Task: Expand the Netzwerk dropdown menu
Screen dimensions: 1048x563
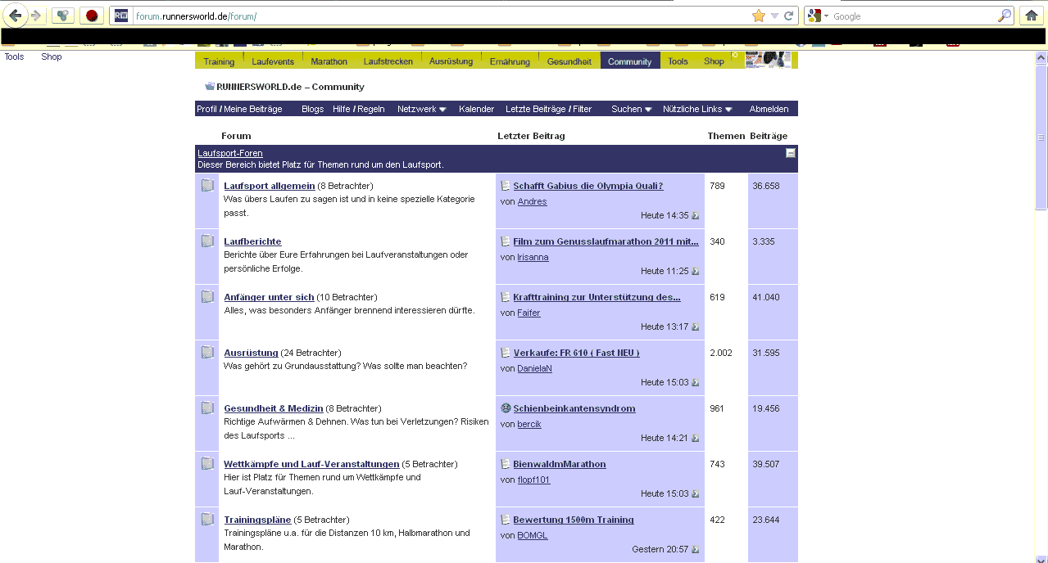Action: click(421, 109)
